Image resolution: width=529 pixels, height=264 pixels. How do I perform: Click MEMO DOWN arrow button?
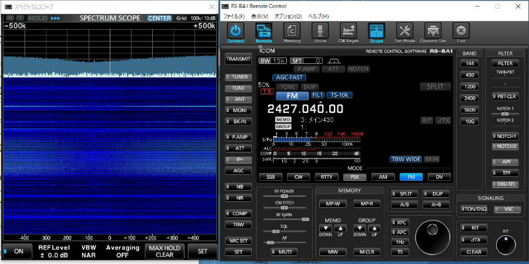tap(325, 228)
